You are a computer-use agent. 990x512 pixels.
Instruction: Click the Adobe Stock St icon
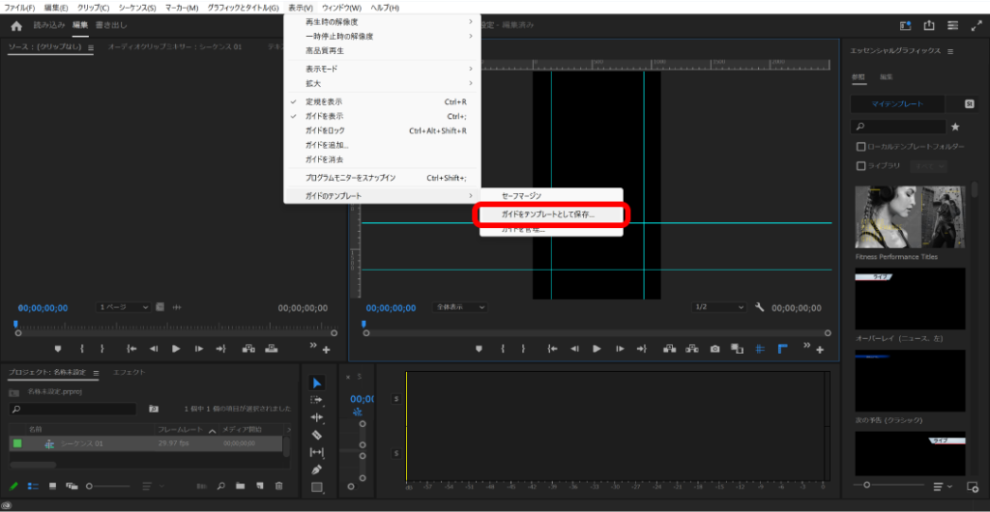[970, 103]
